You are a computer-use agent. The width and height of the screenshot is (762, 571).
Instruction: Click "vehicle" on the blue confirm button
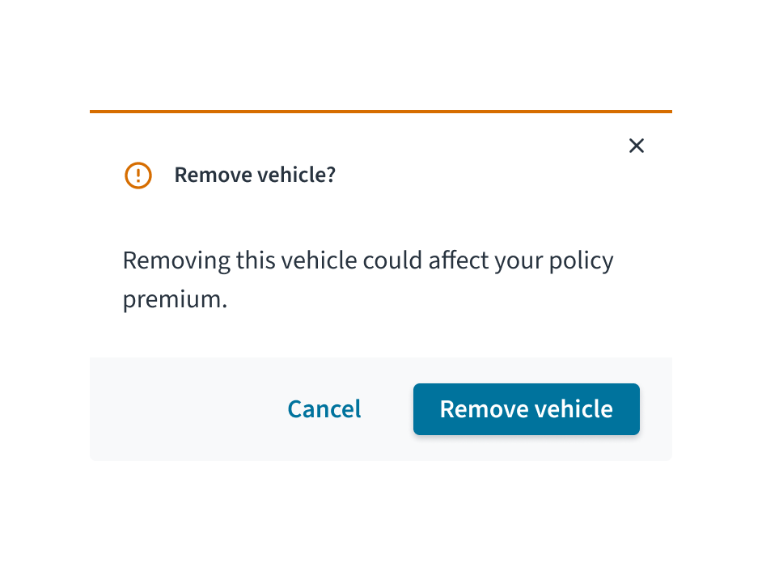574,409
